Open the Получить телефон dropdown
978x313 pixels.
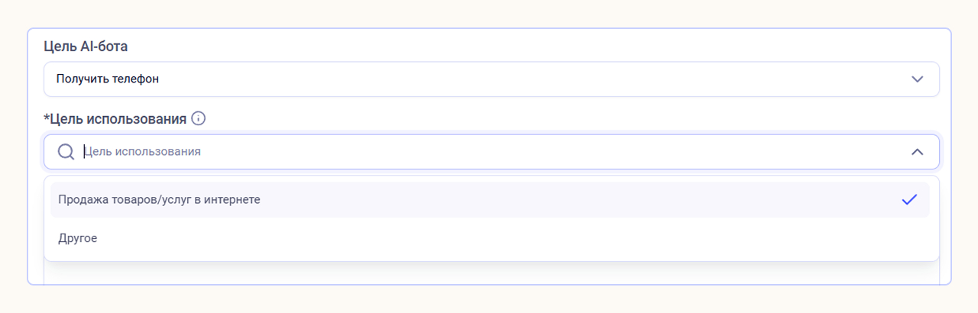[491, 79]
